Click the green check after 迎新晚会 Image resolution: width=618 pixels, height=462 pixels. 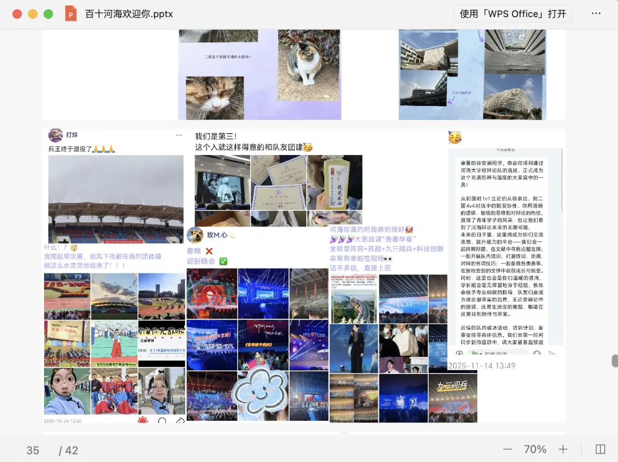223,261
